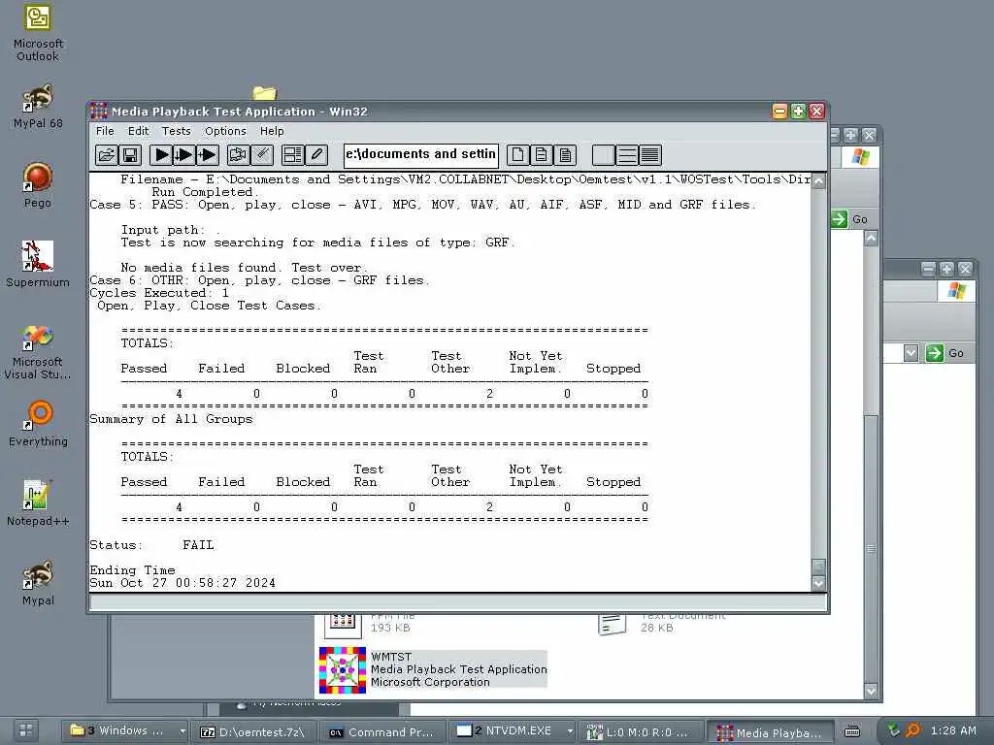Open rear Explorer address bar dropdown
The height and width of the screenshot is (745, 994).
911,353
